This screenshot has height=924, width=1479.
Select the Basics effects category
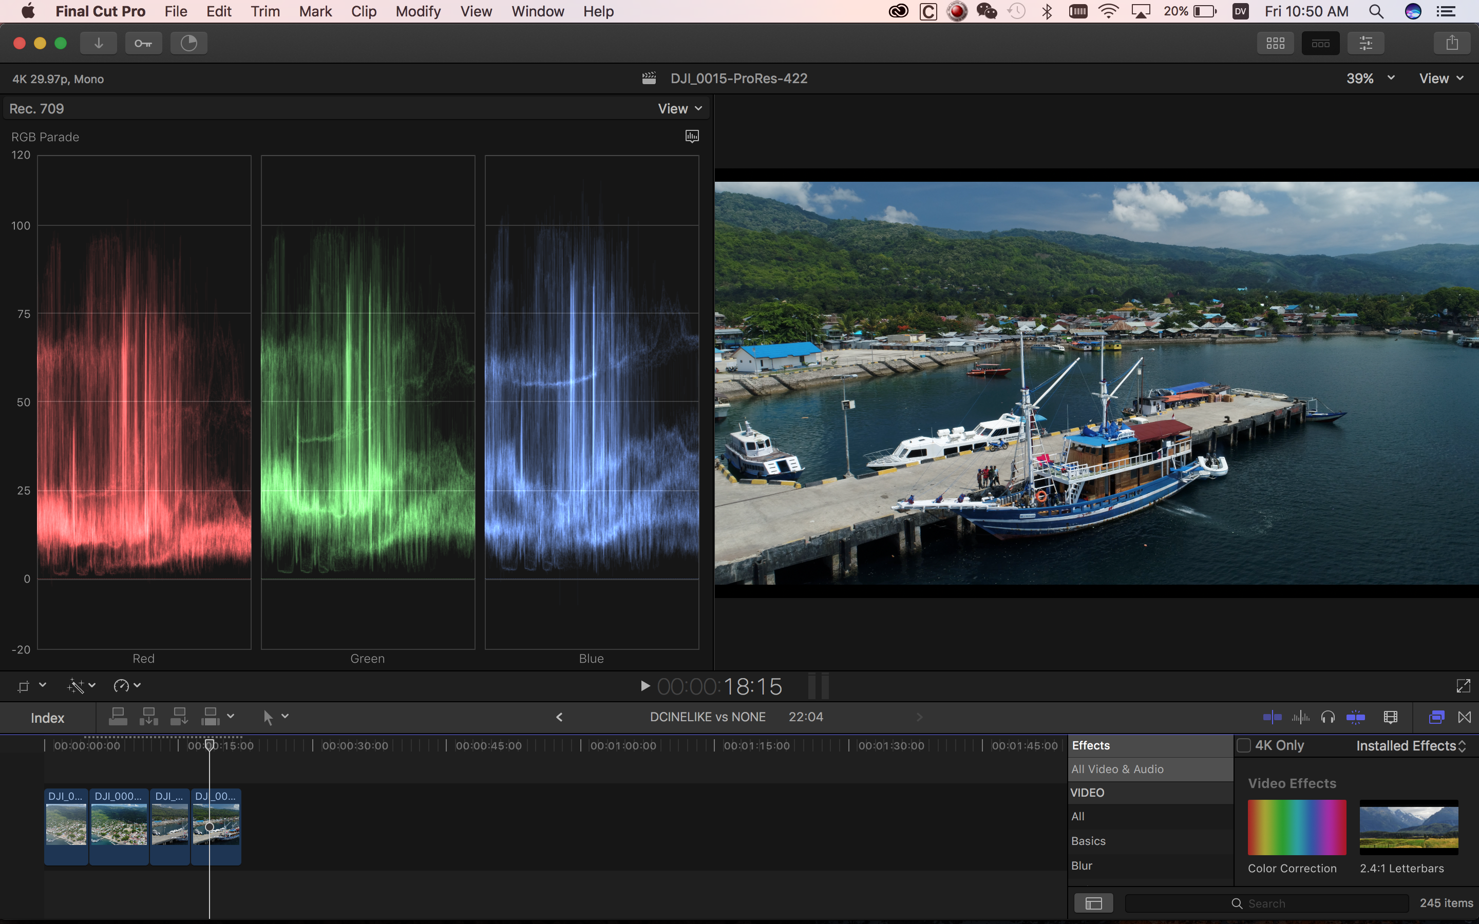[1150, 841]
